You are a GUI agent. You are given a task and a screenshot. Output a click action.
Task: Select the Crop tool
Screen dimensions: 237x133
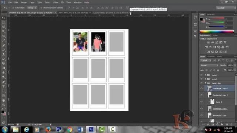click(3, 36)
